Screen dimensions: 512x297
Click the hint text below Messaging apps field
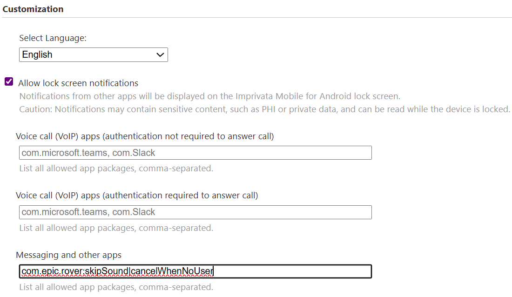pyautogui.click(x=116, y=287)
